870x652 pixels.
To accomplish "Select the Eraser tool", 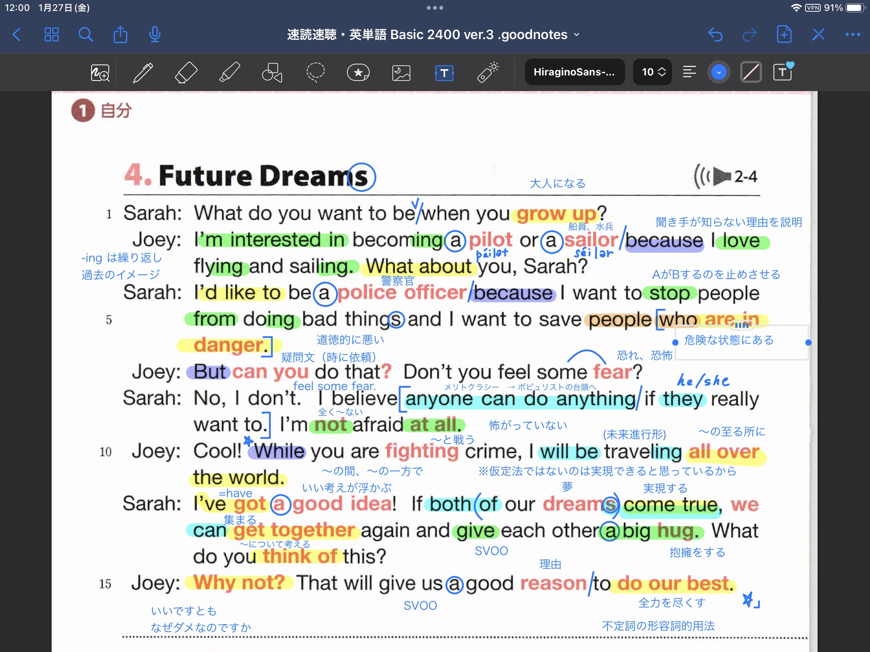I will [x=186, y=73].
